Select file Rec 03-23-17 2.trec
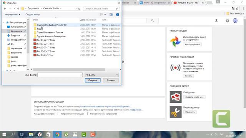246x138 pixels. (46, 51)
